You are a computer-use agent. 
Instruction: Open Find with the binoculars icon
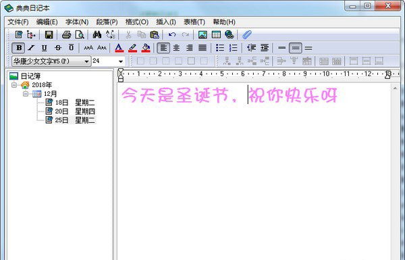click(x=97, y=34)
